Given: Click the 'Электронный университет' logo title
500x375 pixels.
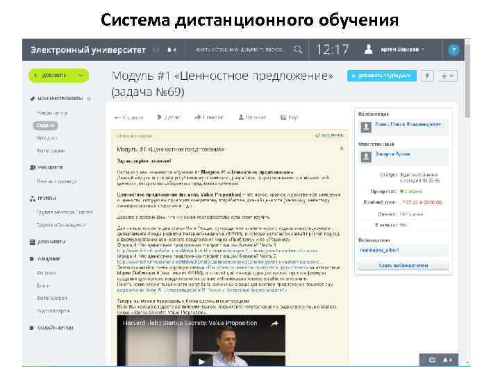Looking at the screenshot, I should [87, 50].
